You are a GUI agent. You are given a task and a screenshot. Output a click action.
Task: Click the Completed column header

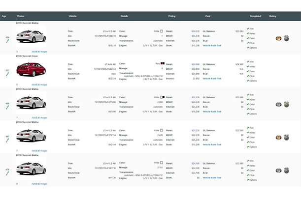[255, 16]
